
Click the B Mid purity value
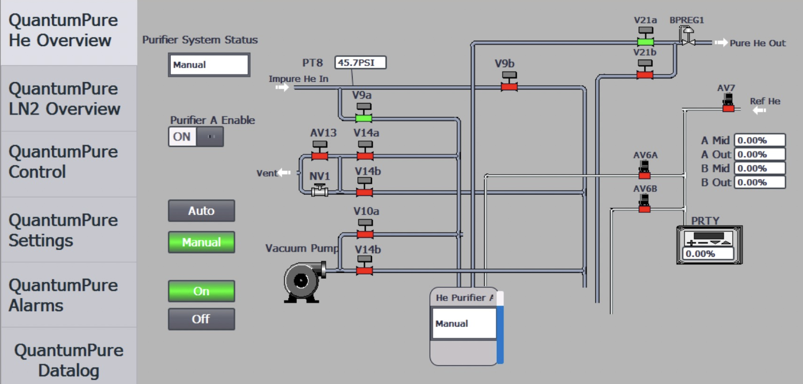click(760, 169)
